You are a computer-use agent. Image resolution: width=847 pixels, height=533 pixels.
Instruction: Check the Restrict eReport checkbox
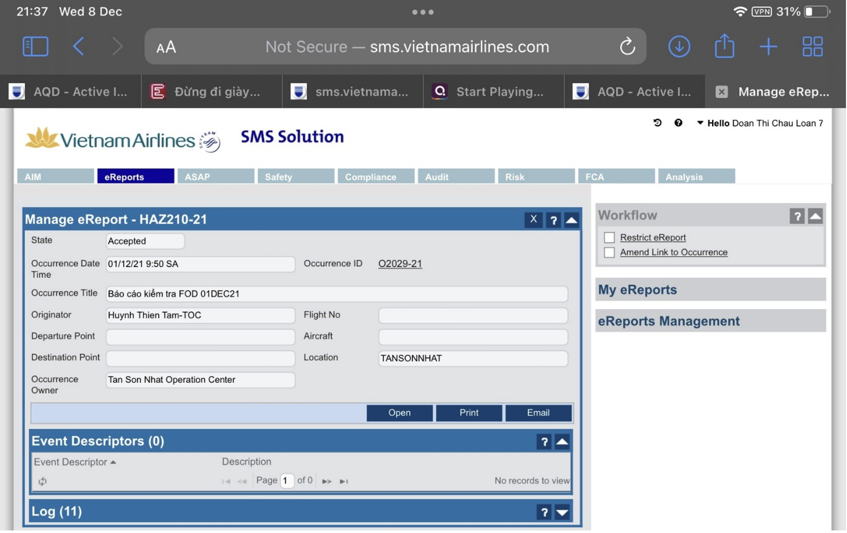click(609, 238)
